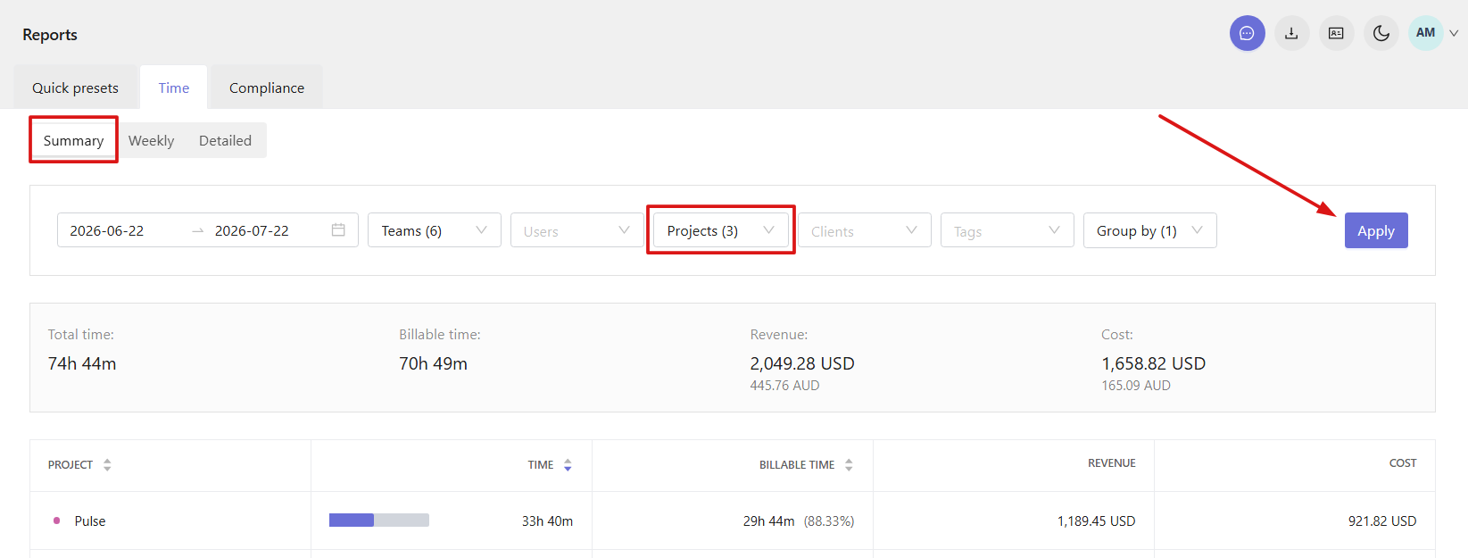Expand the account chevron beside AM

(1454, 33)
